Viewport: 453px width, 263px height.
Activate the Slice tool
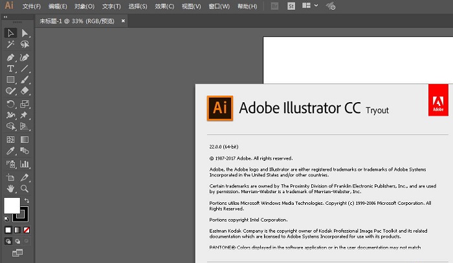(25, 177)
